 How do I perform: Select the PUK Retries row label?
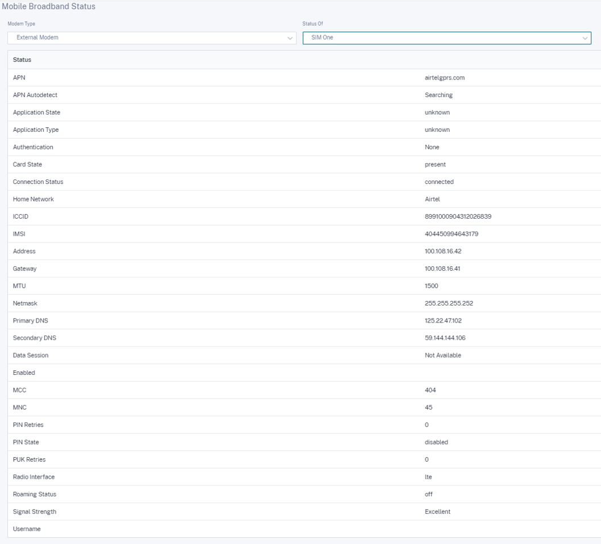(29, 459)
